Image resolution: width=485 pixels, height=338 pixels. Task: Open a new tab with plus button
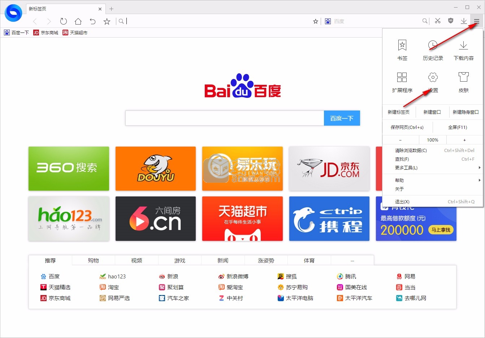[x=111, y=9]
